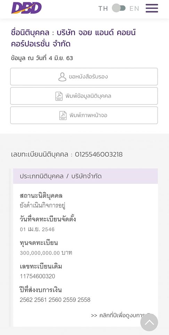Open financial statement year 2560
Viewport: 169px width, 335px height.
55,300
